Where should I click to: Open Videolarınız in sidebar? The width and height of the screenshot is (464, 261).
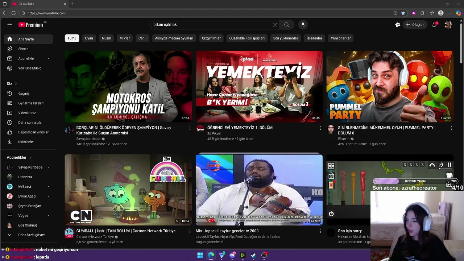(x=29, y=113)
